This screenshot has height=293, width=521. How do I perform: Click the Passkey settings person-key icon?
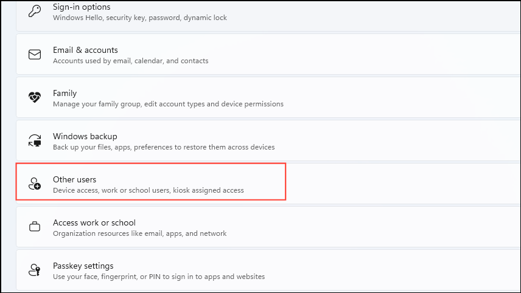click(35, 270)
